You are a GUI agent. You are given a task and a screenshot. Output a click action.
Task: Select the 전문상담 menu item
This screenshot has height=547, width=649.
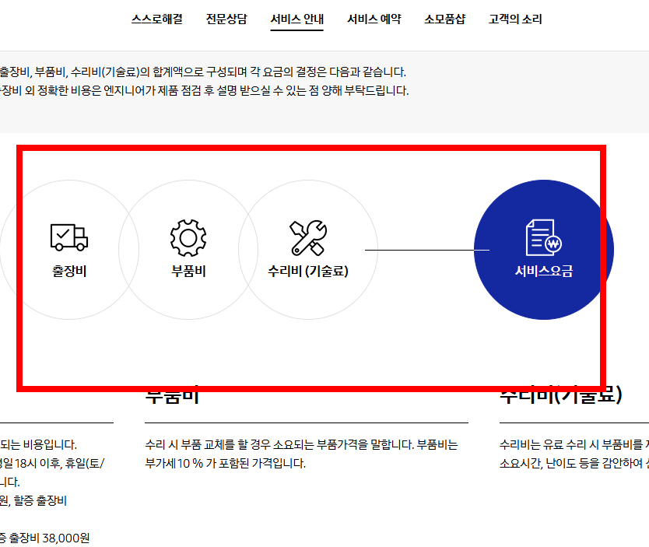pyautogui.click(x=224, y=19)
